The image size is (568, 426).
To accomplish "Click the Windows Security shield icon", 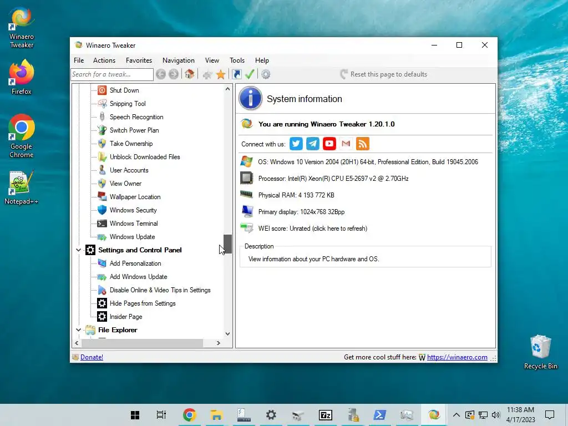I will (102, 210).
